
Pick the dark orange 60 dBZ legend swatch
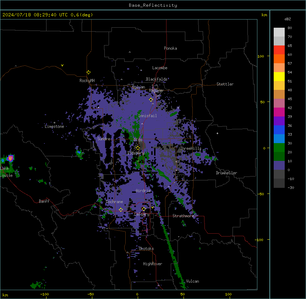coord(279,59)
